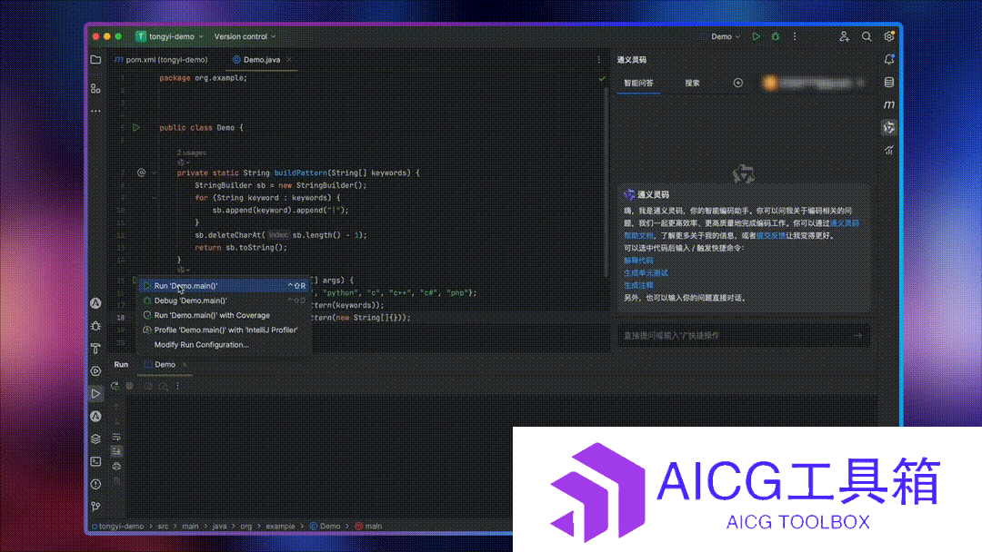This screenshot has width=982, height=552.
Task: Click the Stop icon in the Run panel
Action: point(130,387)
